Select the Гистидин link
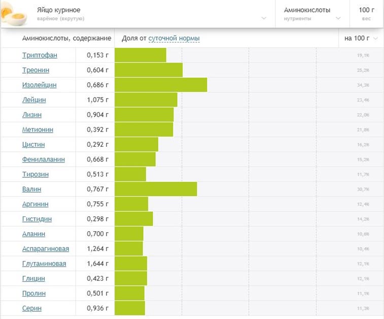This screenshot has height=319, width=384. click(x=37, y=219)
